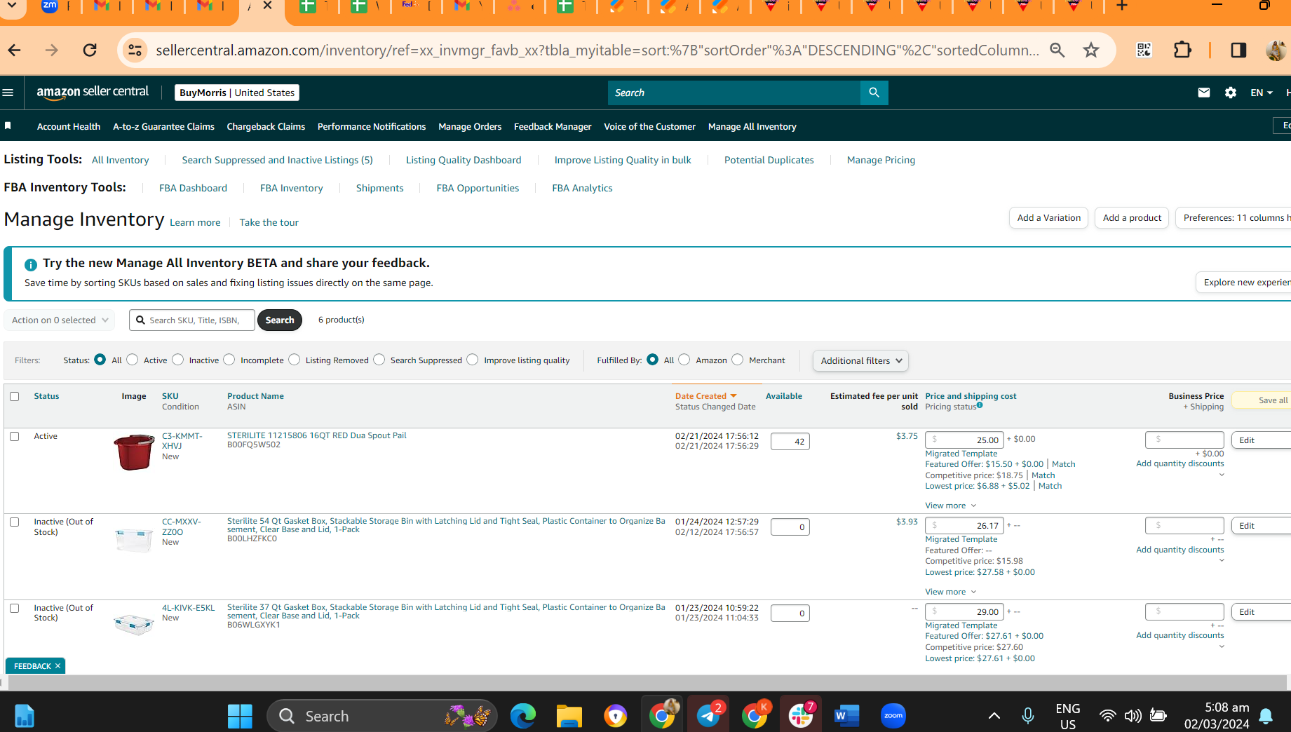
Task: Close the FEEDBACK tab with its X
Action: coord(58,666)
